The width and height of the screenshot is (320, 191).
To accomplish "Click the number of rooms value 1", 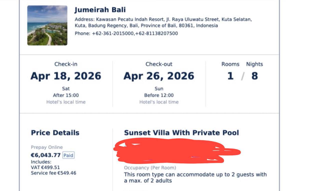I will click(x=230, y=76).
